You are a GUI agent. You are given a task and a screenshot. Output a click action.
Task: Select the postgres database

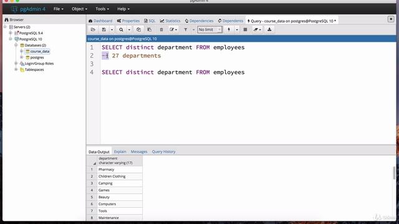[x=37, y=57]
